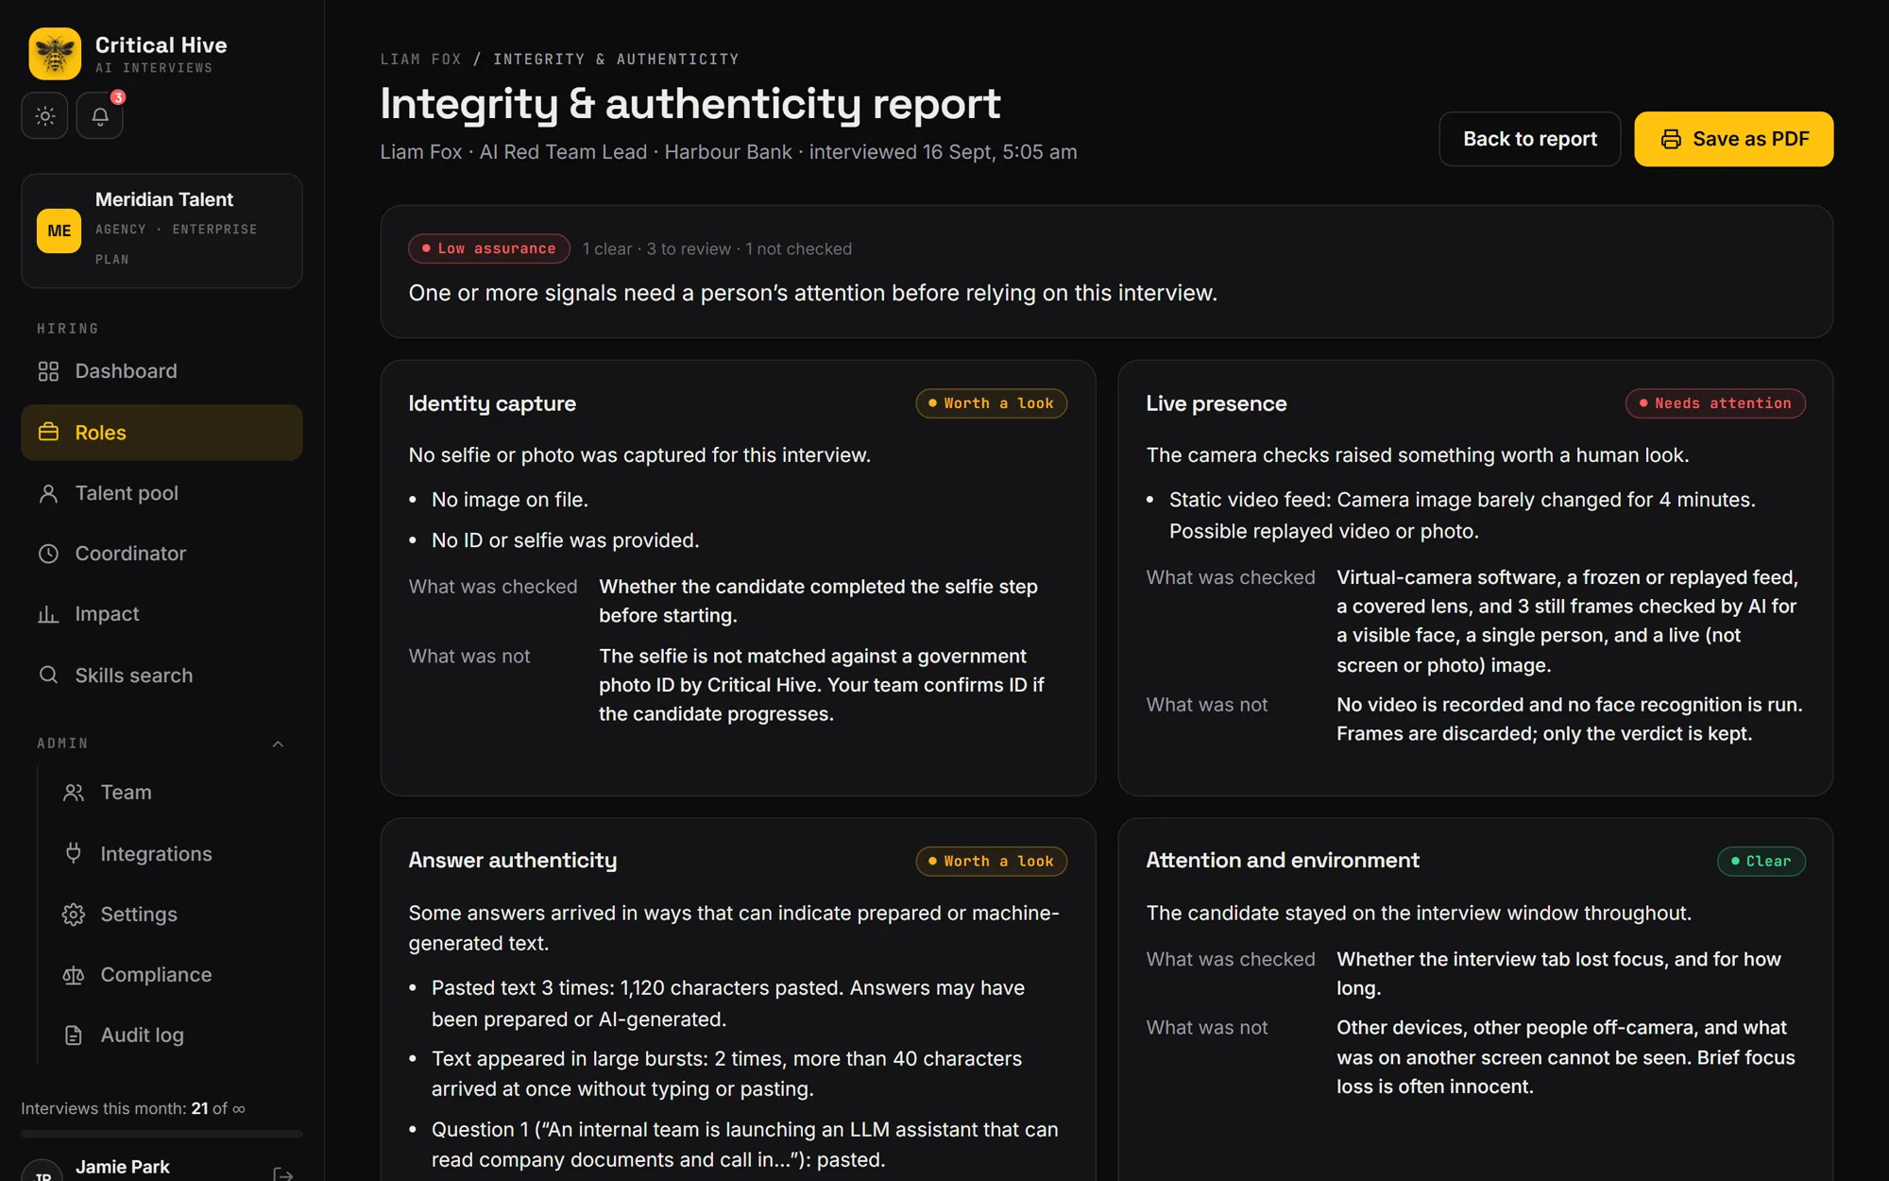Open Integrations
Image resolution: width=1889 pixels, height=1181 pixels.
(x=174, y=854)
